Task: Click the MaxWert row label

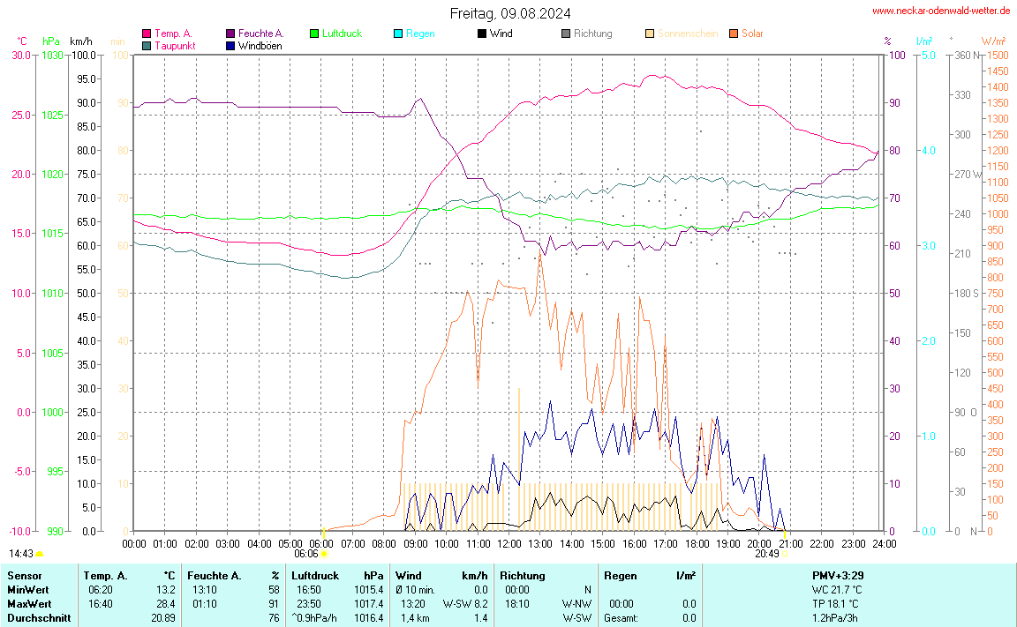Action: (x=27, y=603)
